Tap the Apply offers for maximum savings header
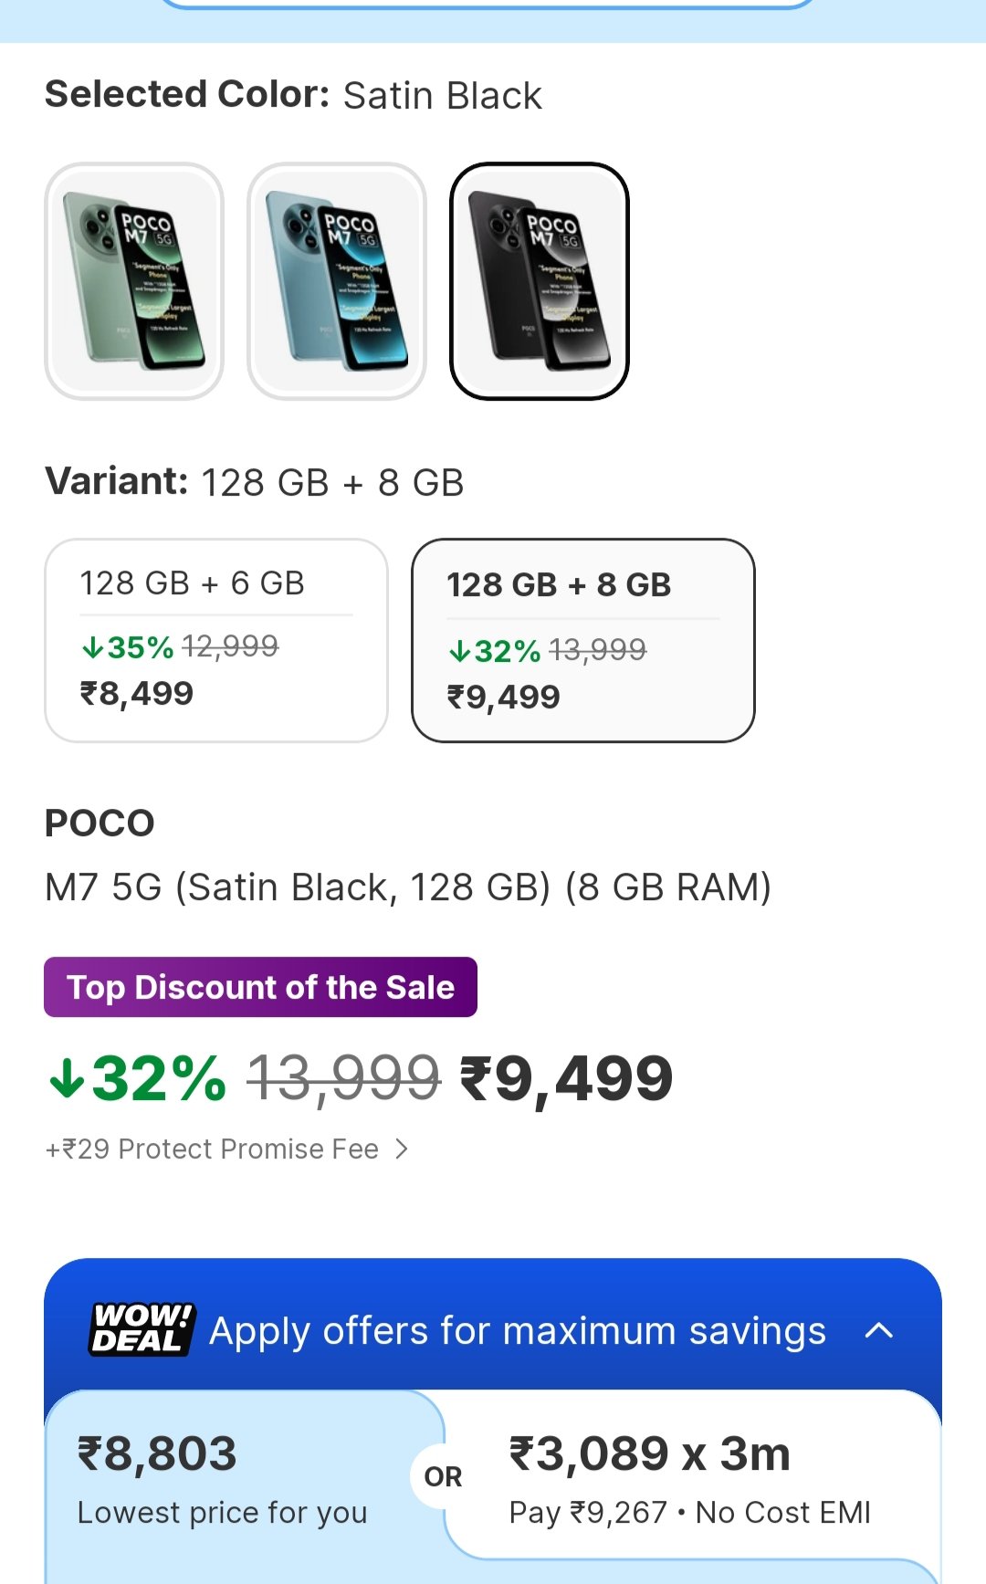 517,1330
